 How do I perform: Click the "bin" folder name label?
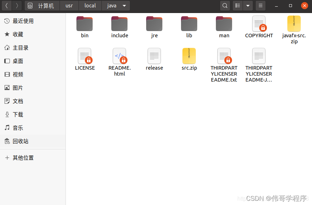tap(85, 36)
